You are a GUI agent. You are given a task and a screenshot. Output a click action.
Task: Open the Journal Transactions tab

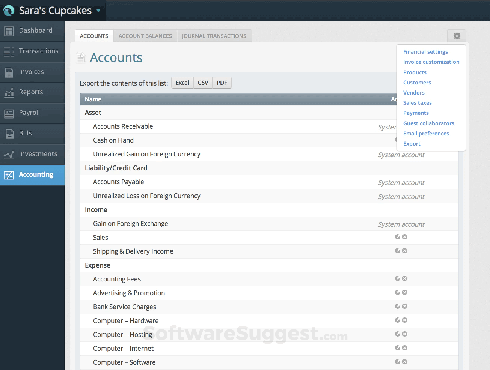pos(214,36)
